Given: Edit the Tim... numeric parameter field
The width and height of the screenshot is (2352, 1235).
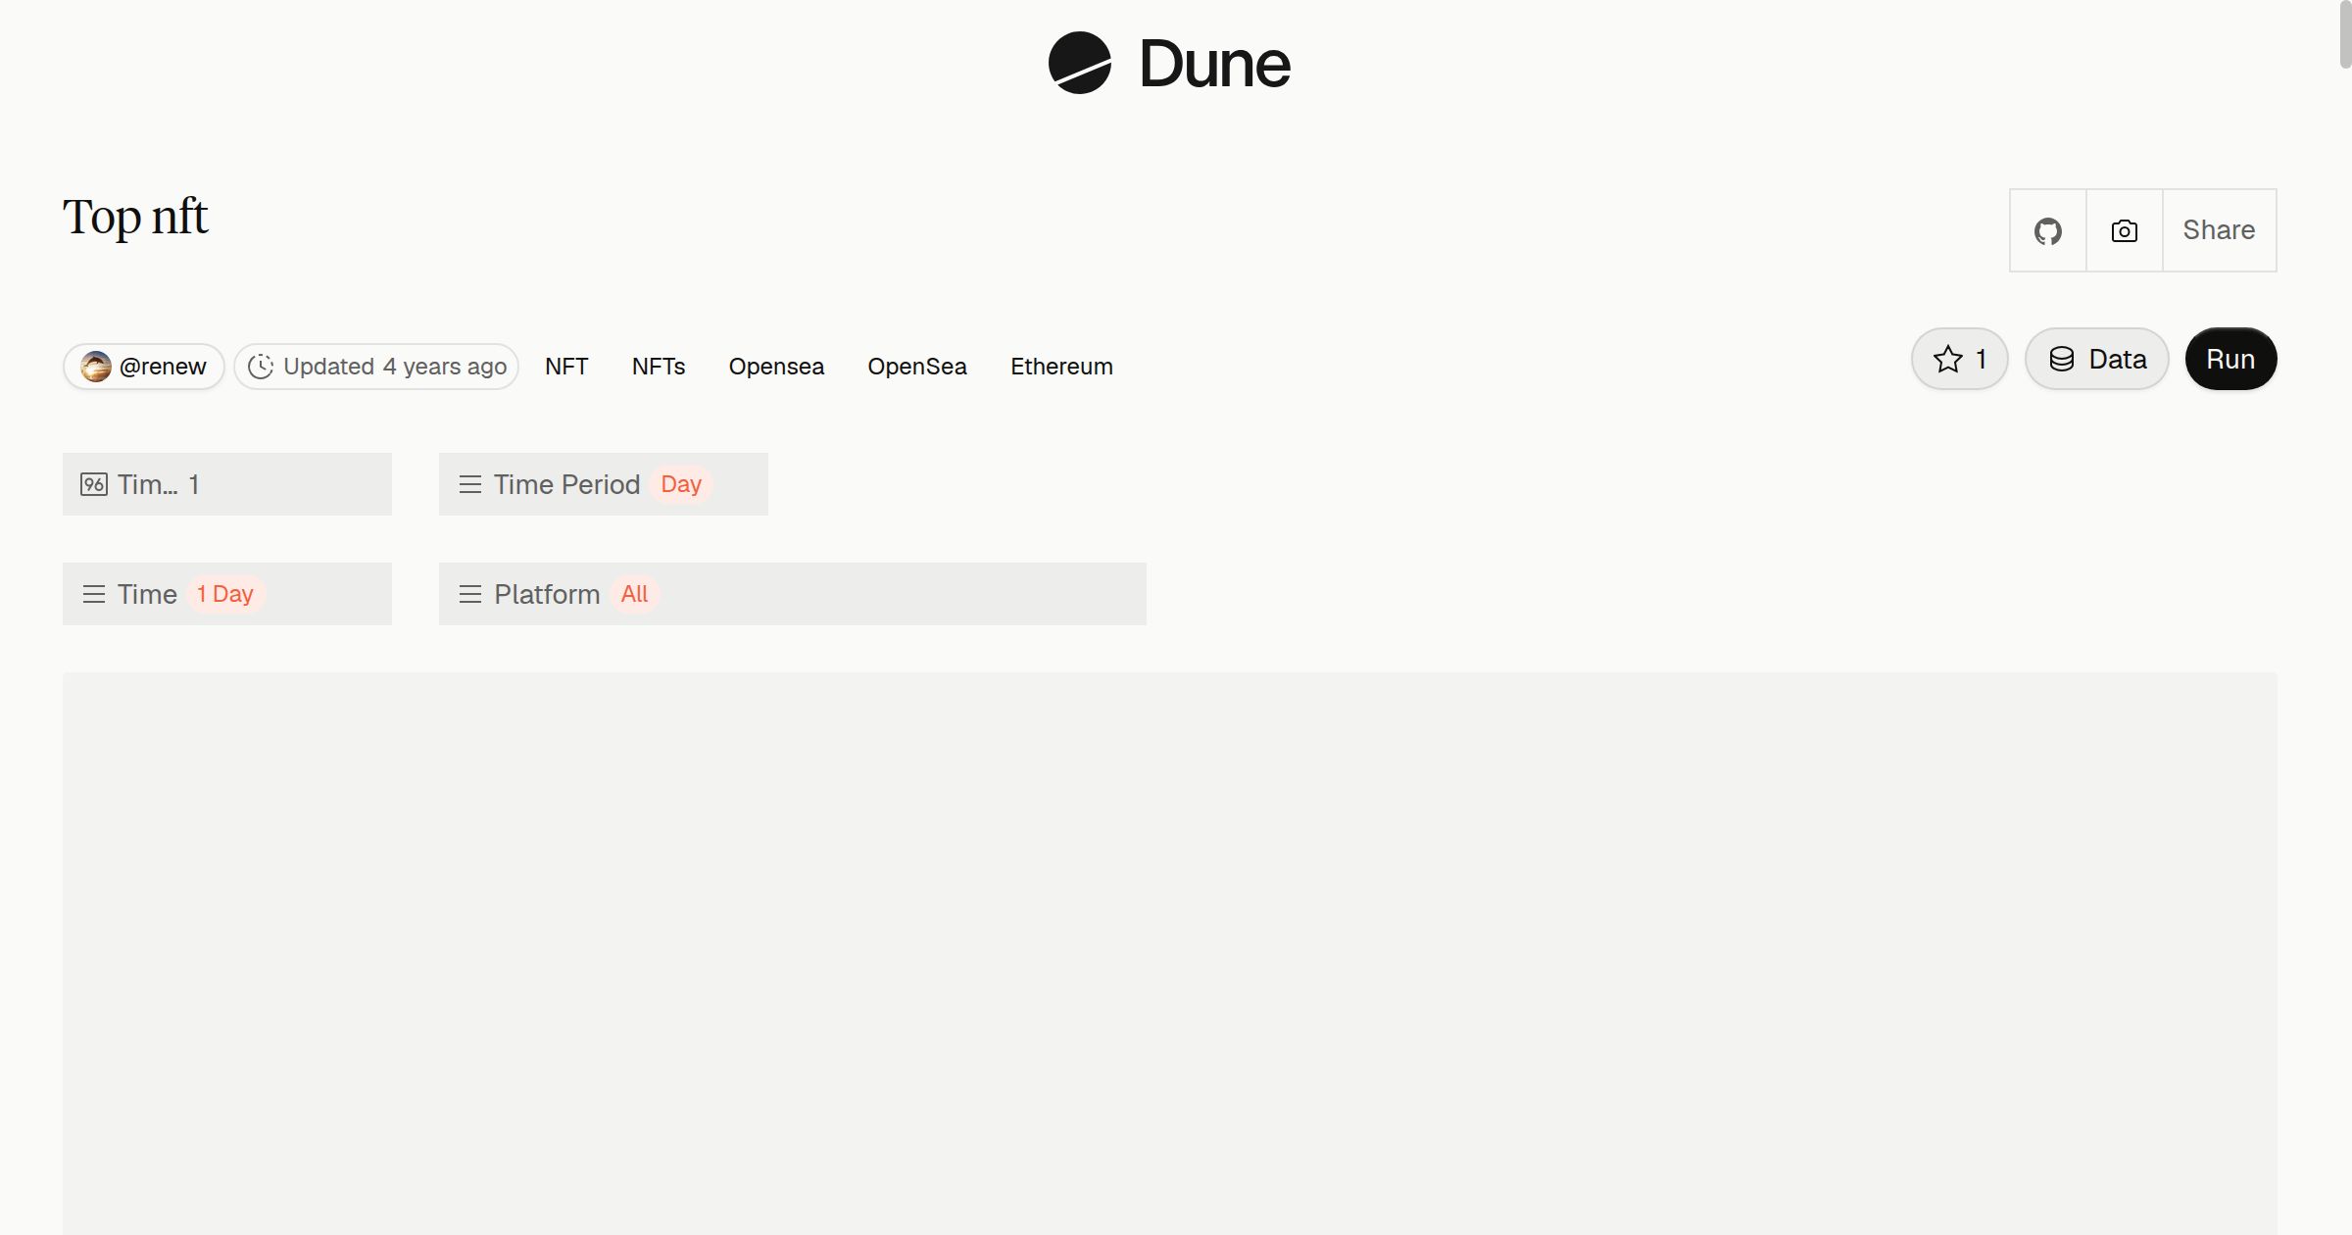Looking at the screenshot, I should click(227, 484).
